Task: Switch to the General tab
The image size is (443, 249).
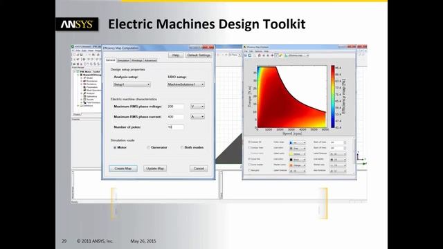Action: coord(110,60)
